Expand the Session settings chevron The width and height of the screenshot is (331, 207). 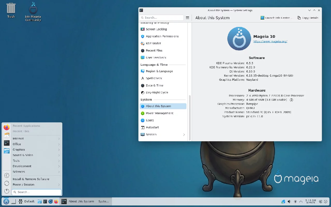184,135
